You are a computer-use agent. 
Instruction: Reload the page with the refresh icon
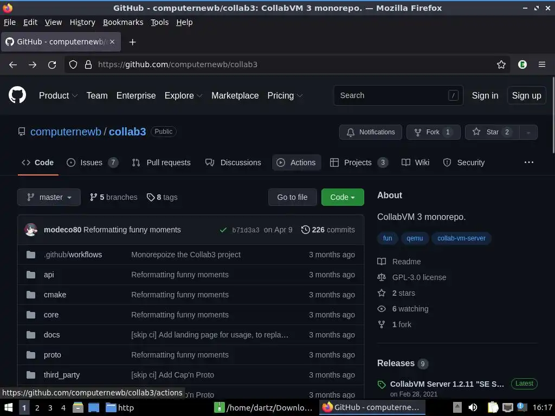pyautogui.click(x=52, y=65)
